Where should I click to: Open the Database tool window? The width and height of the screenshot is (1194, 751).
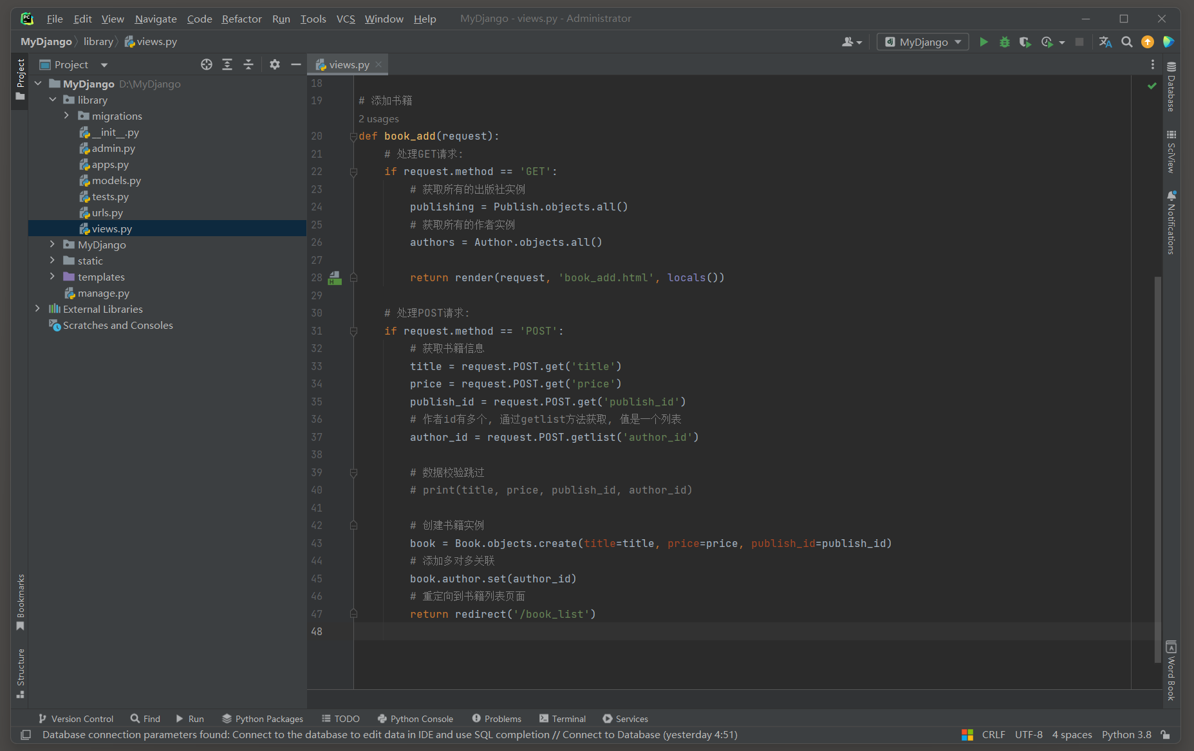pyautogui.click(x=1171, y=87)
